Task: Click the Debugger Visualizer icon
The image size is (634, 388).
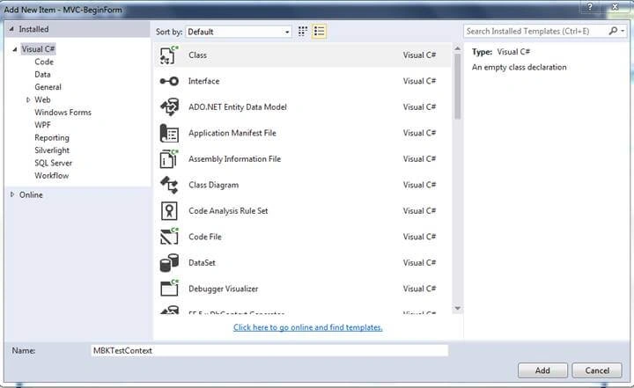Action: 169,289
